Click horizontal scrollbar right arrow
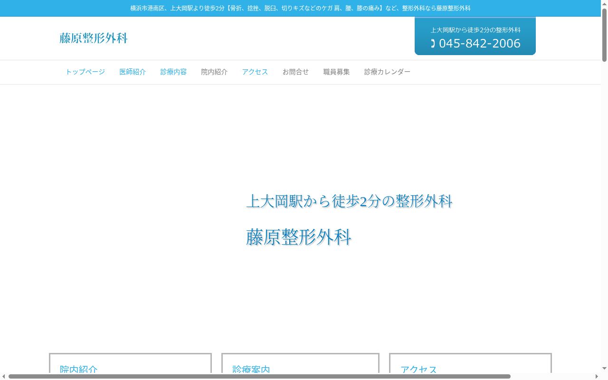 (597, 376)
